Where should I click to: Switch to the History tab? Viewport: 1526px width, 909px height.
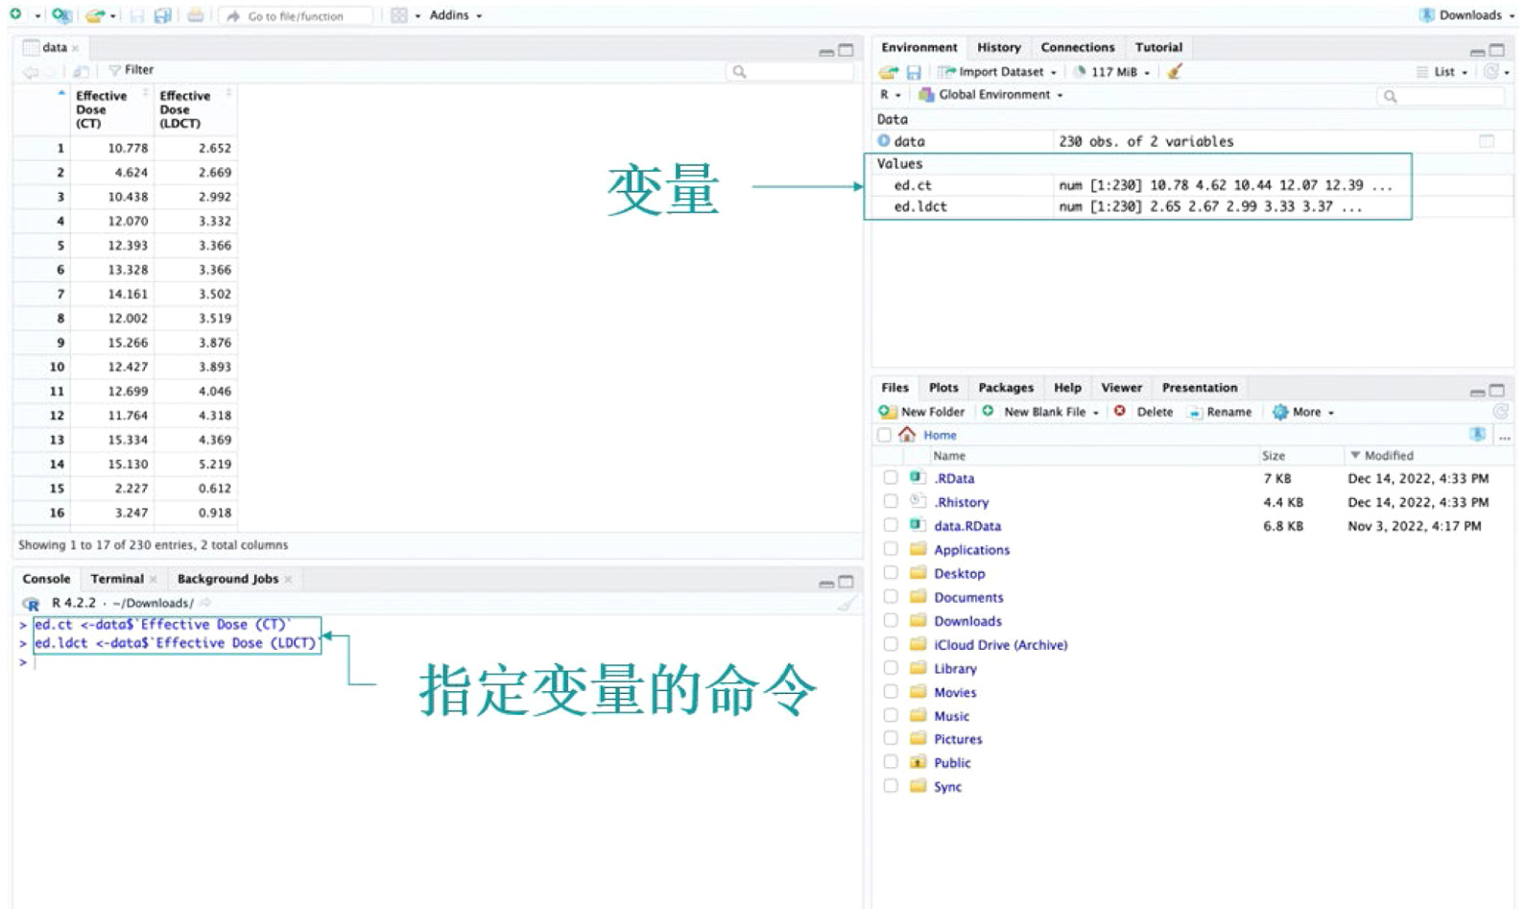point(998,47)
